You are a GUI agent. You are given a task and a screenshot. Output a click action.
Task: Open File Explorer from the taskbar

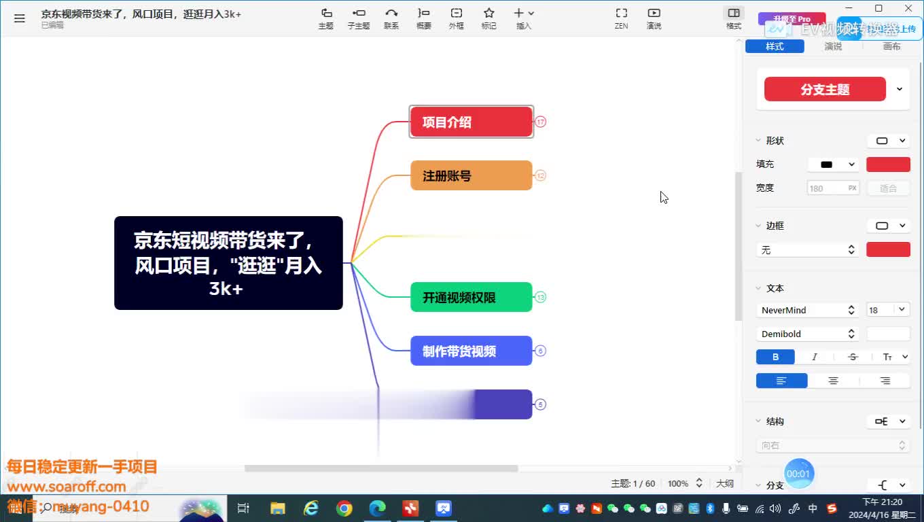(277, 508)
